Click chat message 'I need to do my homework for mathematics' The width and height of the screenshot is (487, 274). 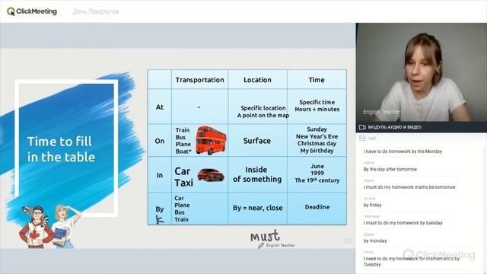tap(411, 262)
